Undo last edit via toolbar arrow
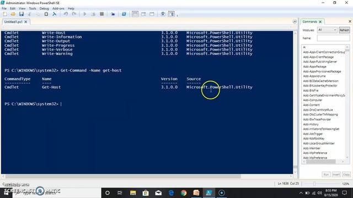353x198 pixels. [x=66, y=14]
